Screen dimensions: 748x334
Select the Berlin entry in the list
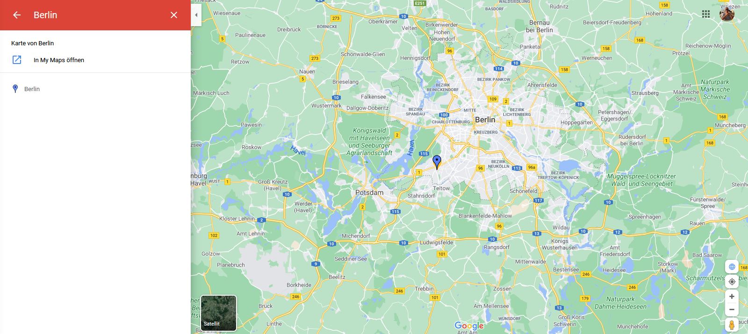tap(95, 89)
